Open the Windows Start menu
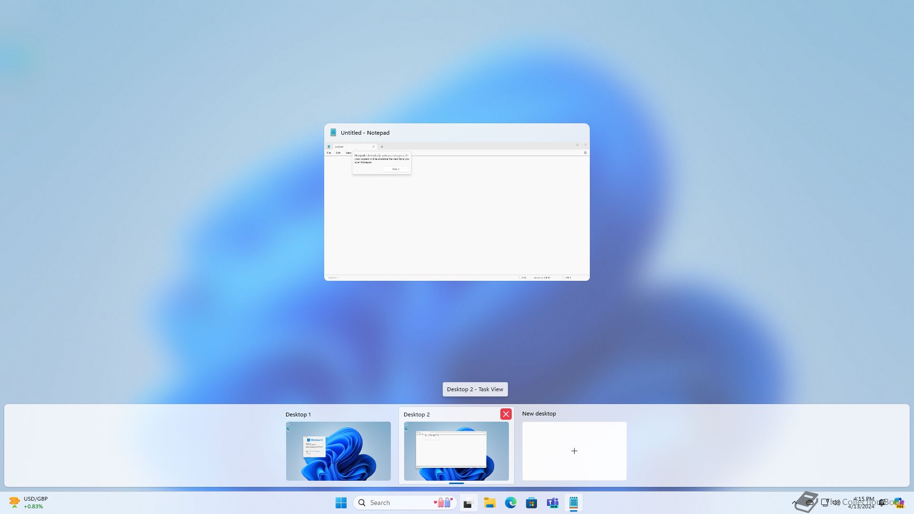This screenshot has width=914, height=514. click(x=341, y=503)
